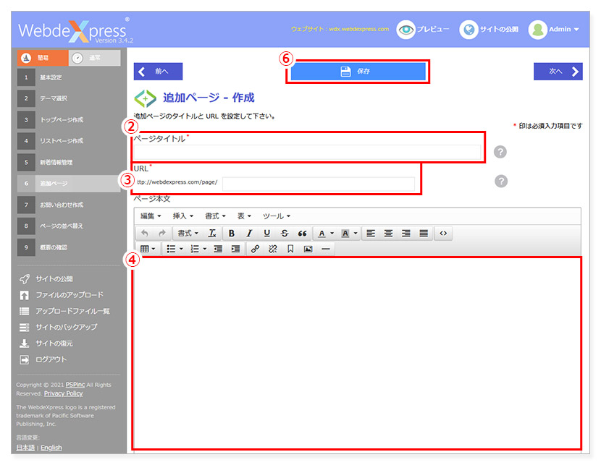Click the blockquote quotation icon
This screenshot has height=465, width=601.
pos(302,234)
